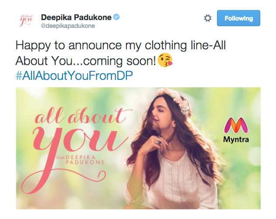Click the text 'About You...coming soon!'

click(x=85, y=61)
